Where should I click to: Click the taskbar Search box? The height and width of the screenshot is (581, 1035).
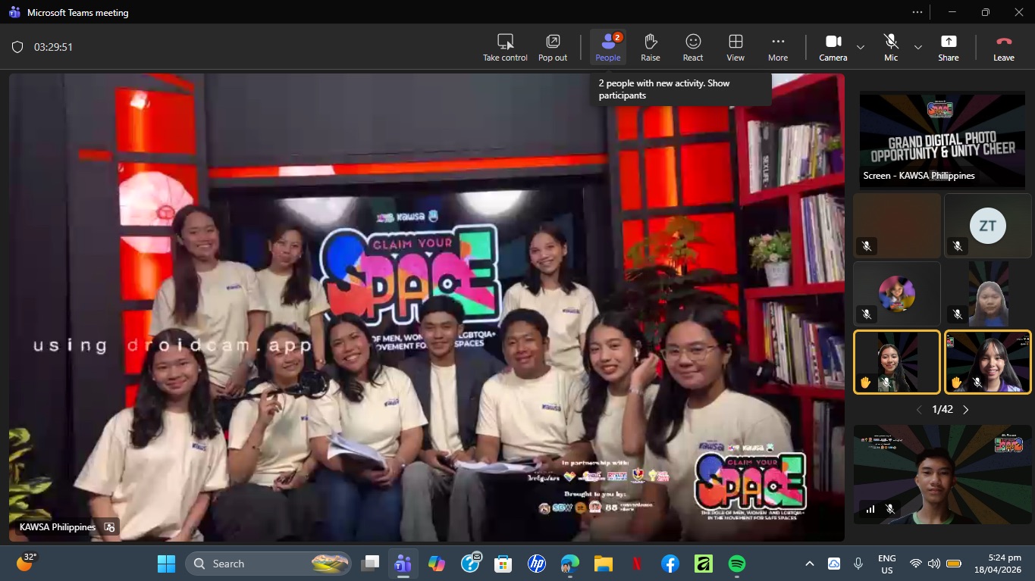click(x=268, y=564)
